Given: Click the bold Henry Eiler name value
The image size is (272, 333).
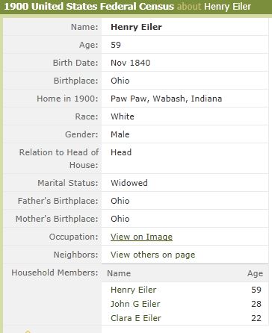Looking at the screenshot, I should point(136,27).
